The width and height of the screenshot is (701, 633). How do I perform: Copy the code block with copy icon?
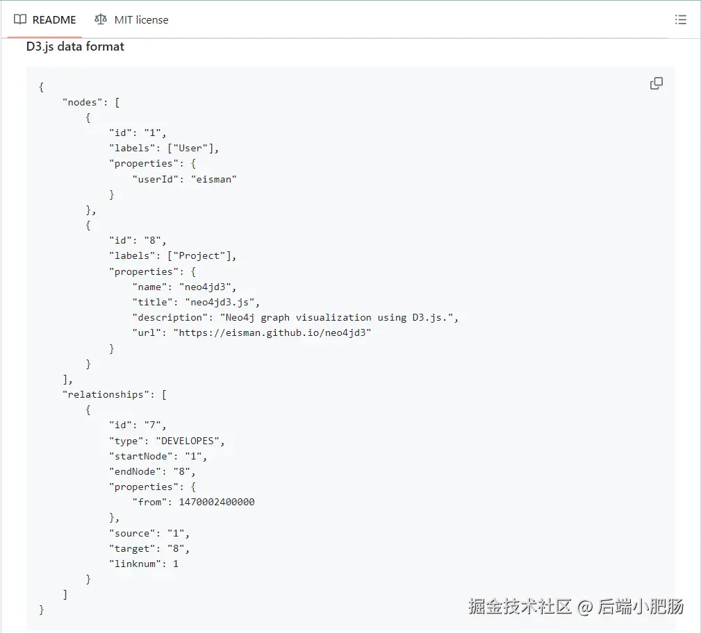pos(657,83)
